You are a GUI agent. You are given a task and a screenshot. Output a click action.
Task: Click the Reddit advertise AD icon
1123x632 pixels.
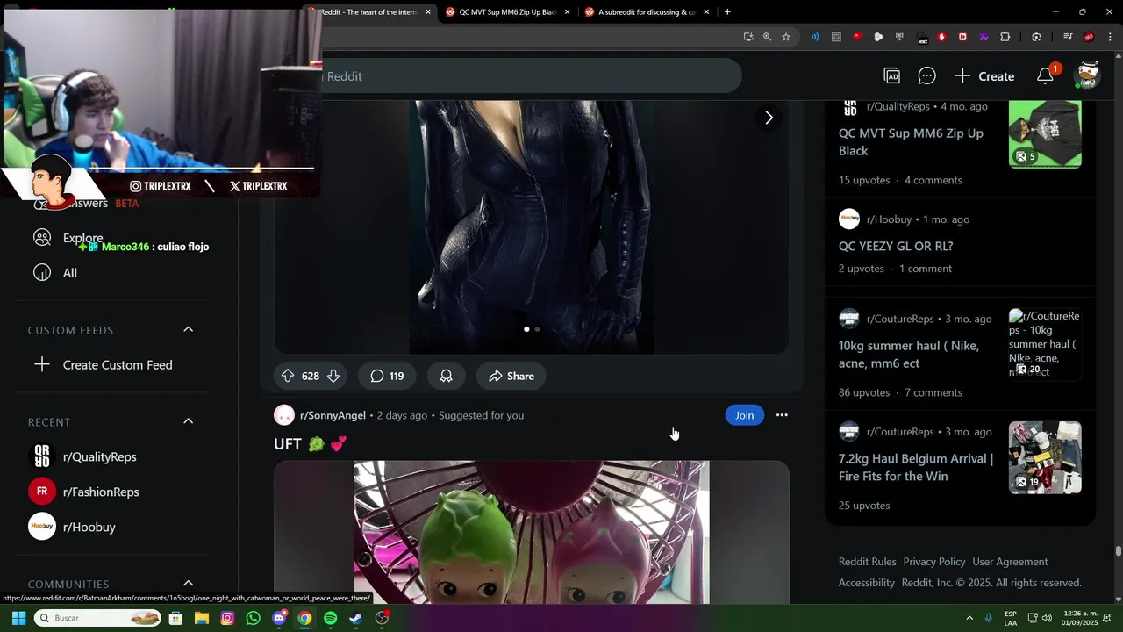(x=892, y=76)
